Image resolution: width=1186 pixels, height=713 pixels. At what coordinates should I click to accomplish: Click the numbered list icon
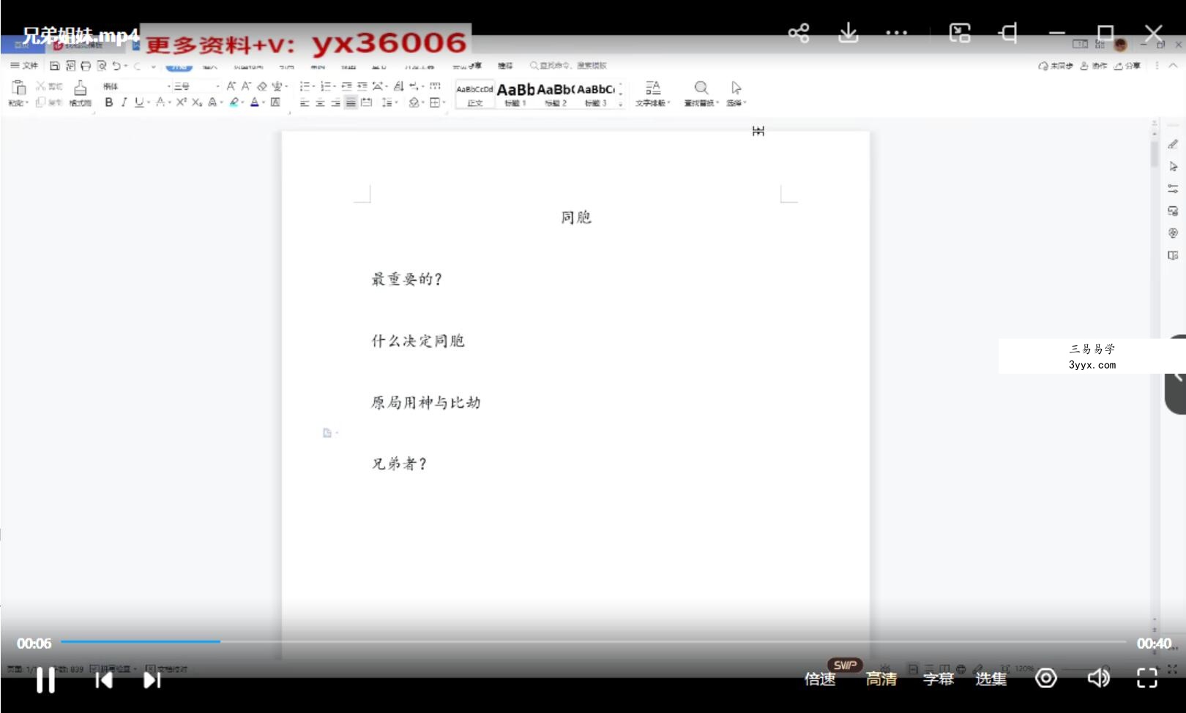[327, 86]
